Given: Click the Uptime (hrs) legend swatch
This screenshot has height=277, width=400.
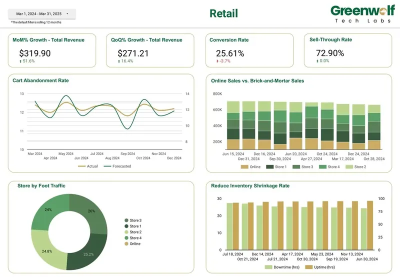Looking at the screenshot, I should pos(309,267).
